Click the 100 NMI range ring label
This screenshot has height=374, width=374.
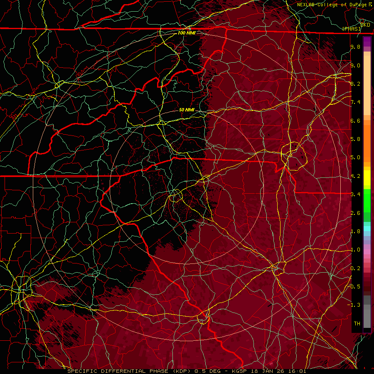(187, 33)
